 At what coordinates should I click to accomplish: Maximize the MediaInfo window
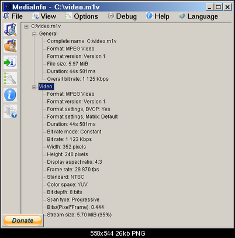coord(218,7)
